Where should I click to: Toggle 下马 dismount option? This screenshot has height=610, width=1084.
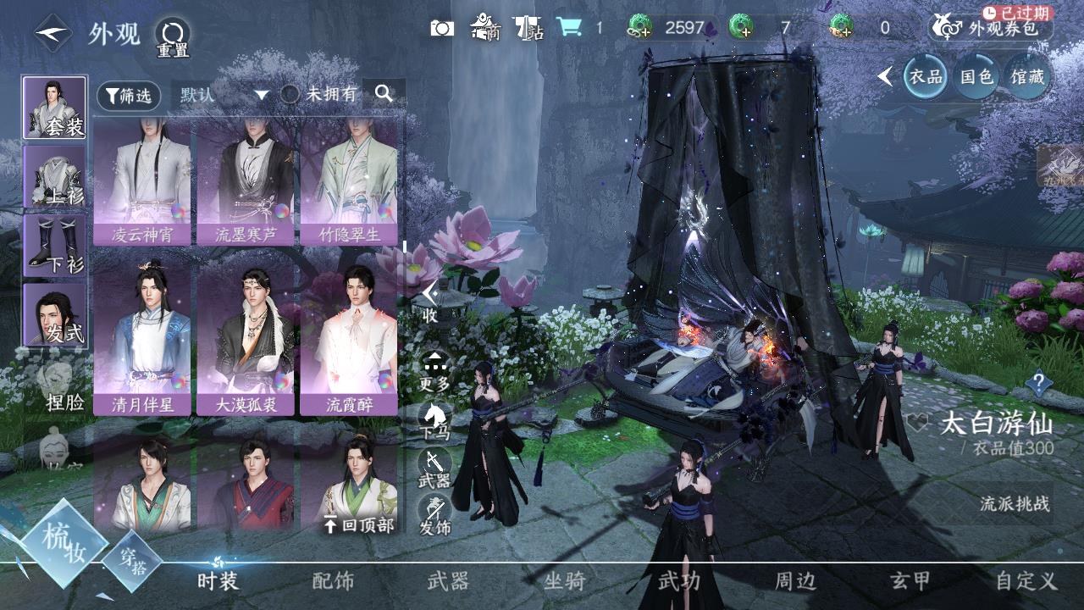(x=435, y=422)
